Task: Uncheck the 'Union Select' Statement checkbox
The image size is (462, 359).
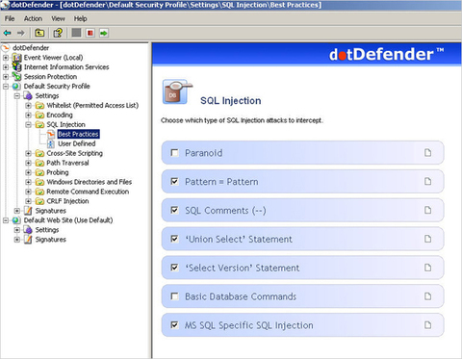Action: click(174, 239)
